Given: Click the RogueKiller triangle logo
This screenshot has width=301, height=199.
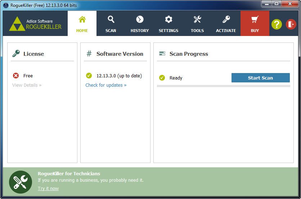Looking at the screenshot, I should click(17, 24).
